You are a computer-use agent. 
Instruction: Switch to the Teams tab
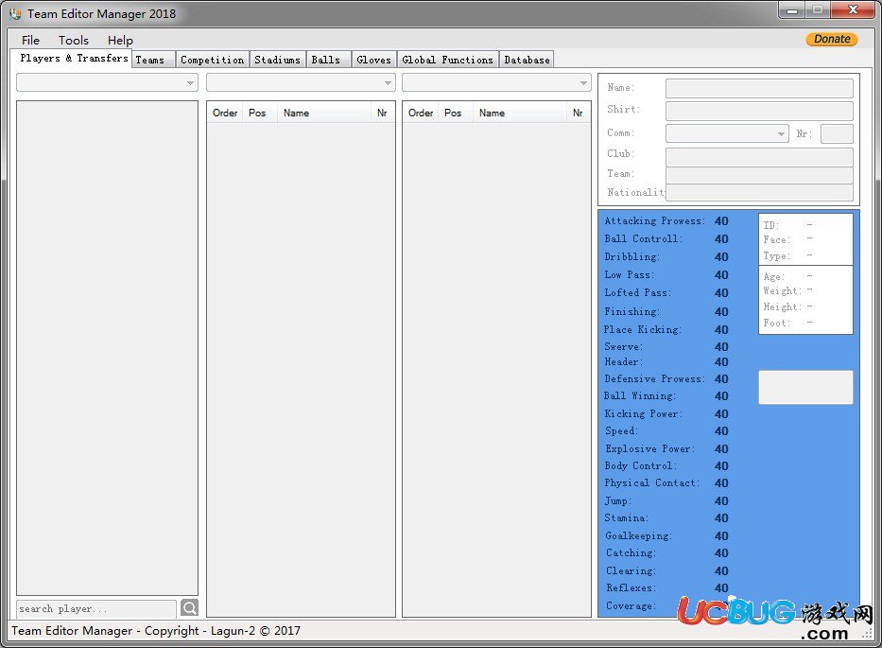tap(153, 60)
